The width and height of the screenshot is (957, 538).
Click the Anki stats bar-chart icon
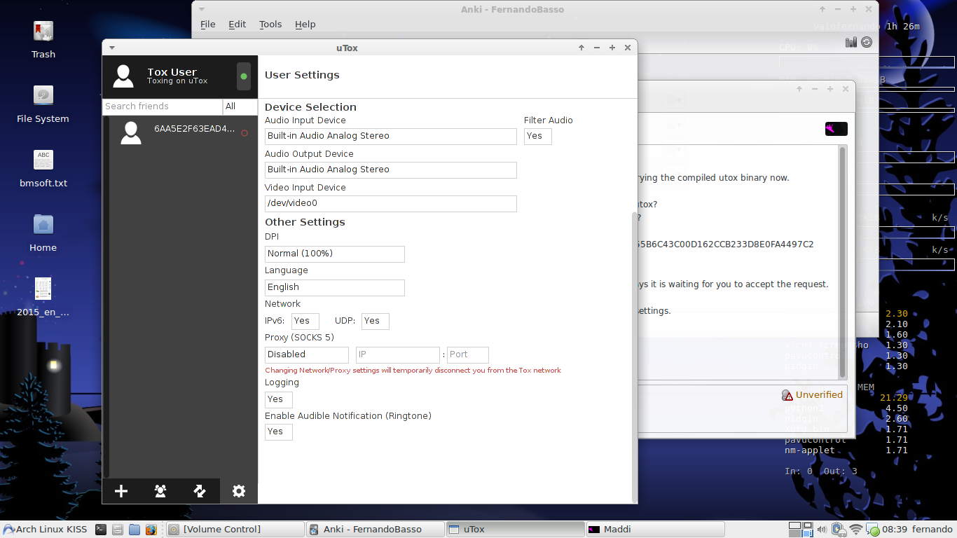click(x=851, y=42)
